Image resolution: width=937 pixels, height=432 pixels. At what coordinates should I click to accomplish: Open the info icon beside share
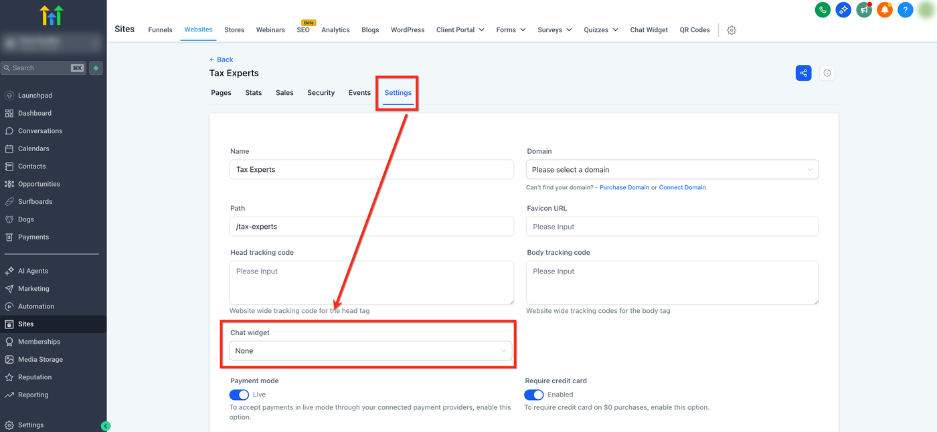827,73
